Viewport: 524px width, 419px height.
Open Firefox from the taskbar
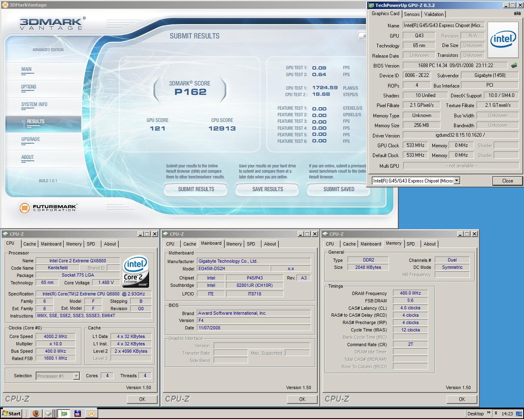[x=36, y=413]
